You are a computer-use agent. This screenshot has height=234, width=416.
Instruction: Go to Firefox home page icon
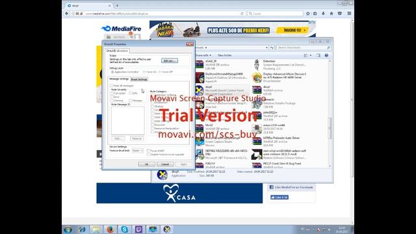click(331, 14)
